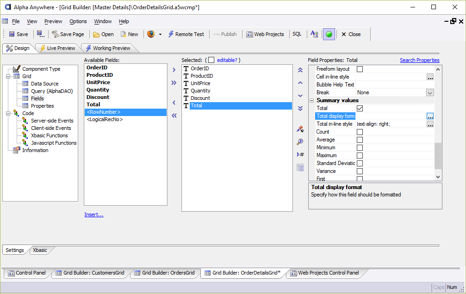Open the File menu
This screenshot has height=294, width=466.
(16, 21)
